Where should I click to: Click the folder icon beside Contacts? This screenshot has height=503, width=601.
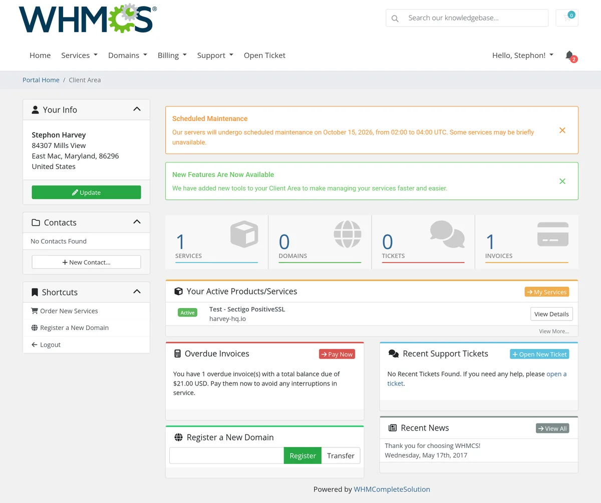(x=36, y=222)
